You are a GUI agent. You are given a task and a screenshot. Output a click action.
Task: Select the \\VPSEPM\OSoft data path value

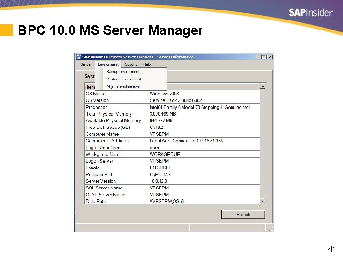[x=167, y=201]
